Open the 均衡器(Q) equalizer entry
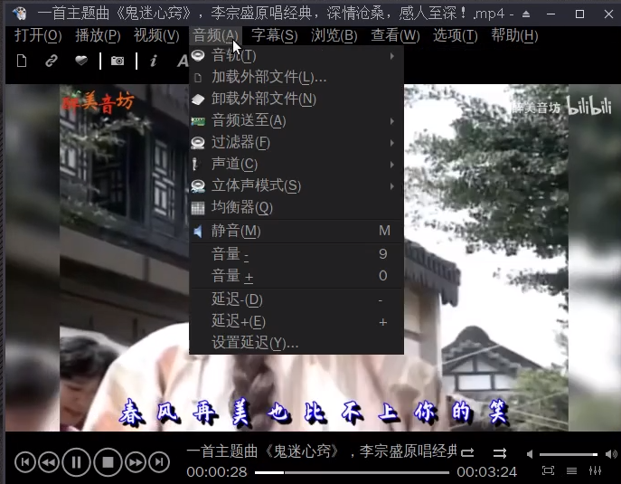 point(296,207)
